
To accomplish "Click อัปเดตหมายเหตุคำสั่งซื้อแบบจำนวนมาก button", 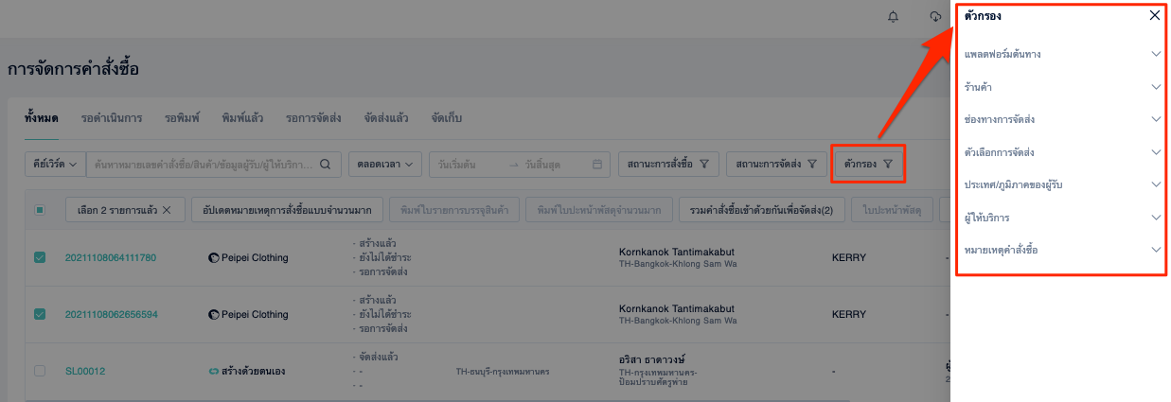I will (x=287, y=209).
